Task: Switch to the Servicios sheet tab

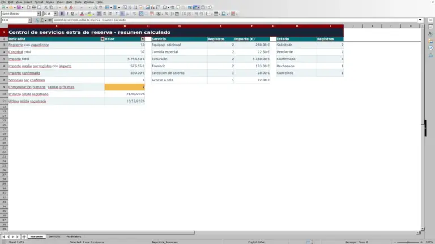Action: [54, 237]
